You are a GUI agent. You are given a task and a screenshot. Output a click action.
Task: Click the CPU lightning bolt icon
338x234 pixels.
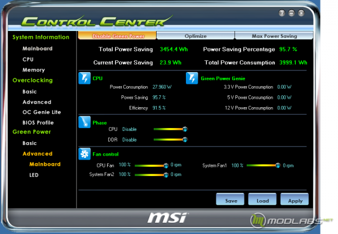point(84,78)
